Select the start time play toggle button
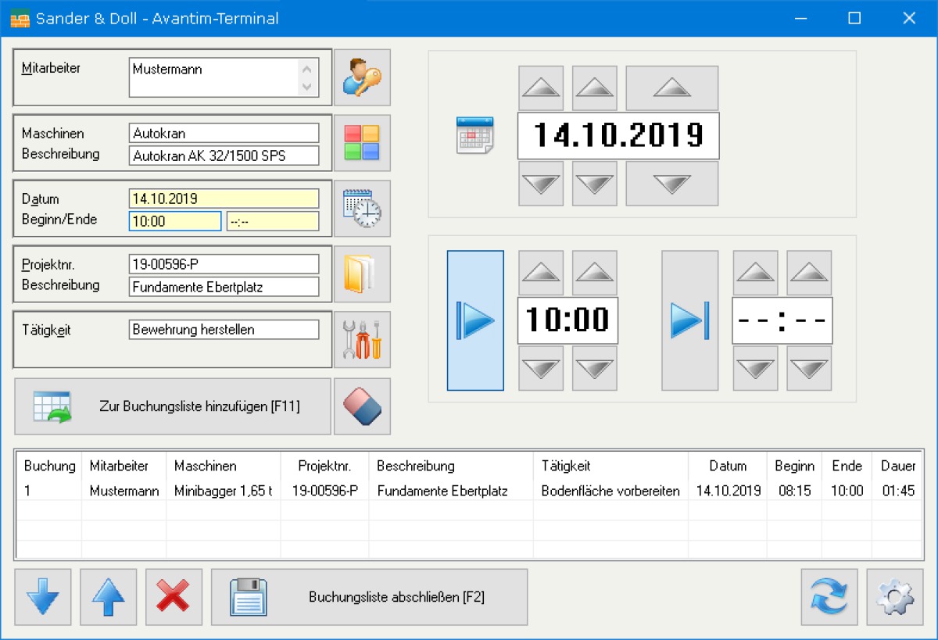The width and height of the screenshot is (938, 640). point(475,320)
